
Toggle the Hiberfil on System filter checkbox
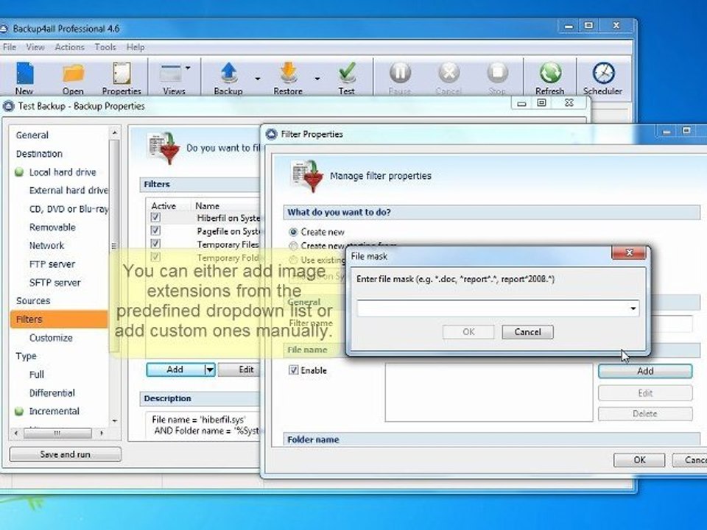pos(155,217)
